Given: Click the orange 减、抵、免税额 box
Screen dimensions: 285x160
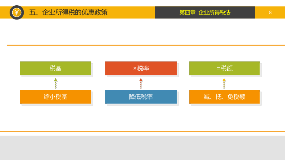Looking at the screenshot, I should 224,97.
